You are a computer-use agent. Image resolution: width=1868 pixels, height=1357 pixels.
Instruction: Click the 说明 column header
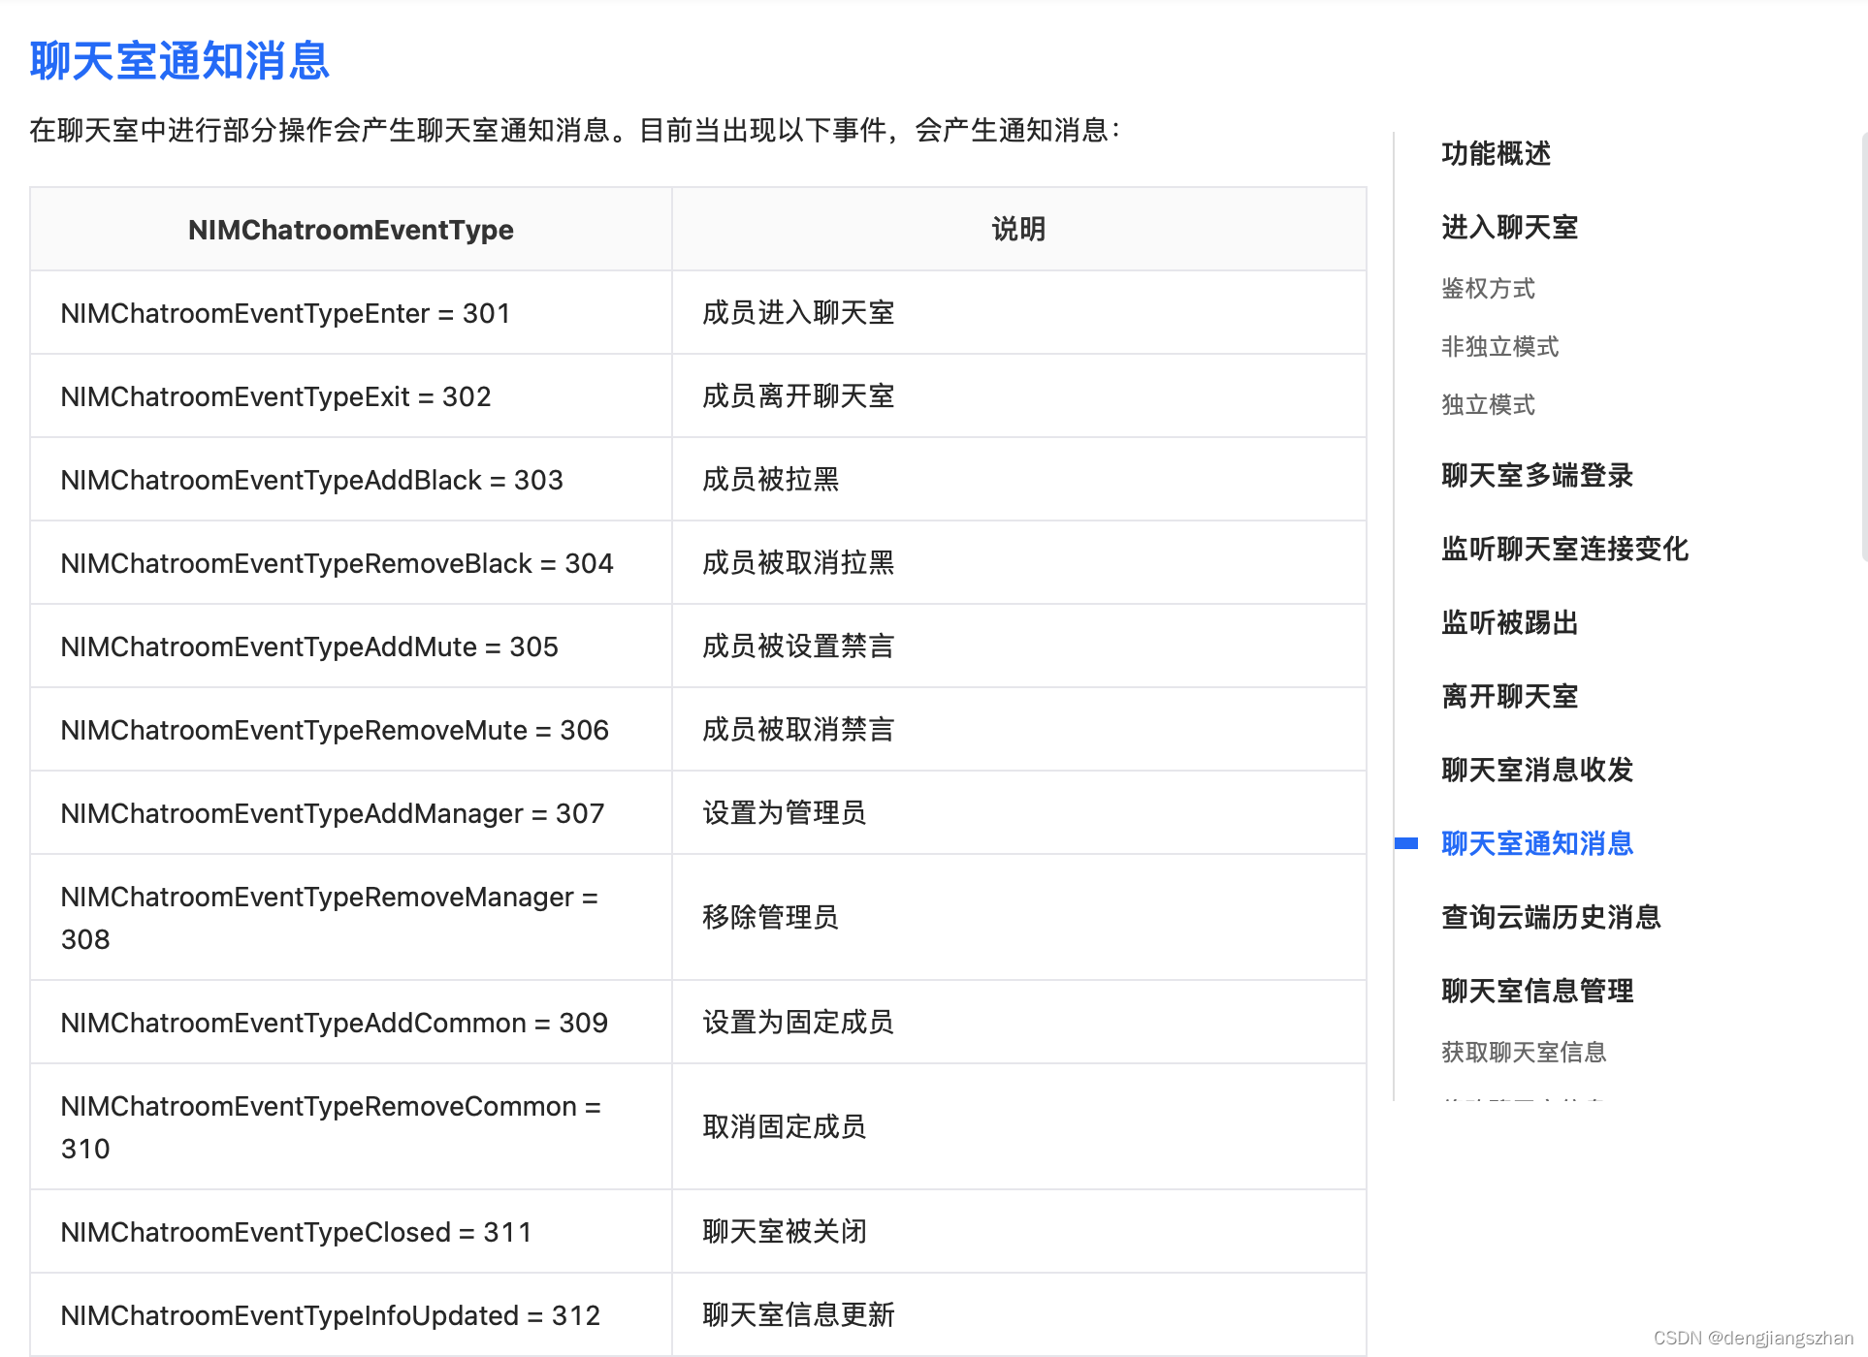(1018, 230)
